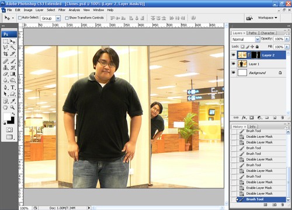The image size is (292, 210).
Task: Open the Fill slider arrow
Action: tap(287, 47)
